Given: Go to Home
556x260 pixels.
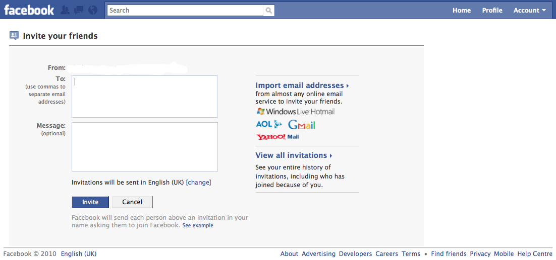Looking at the screenshot, I should (x=461, y=10).
